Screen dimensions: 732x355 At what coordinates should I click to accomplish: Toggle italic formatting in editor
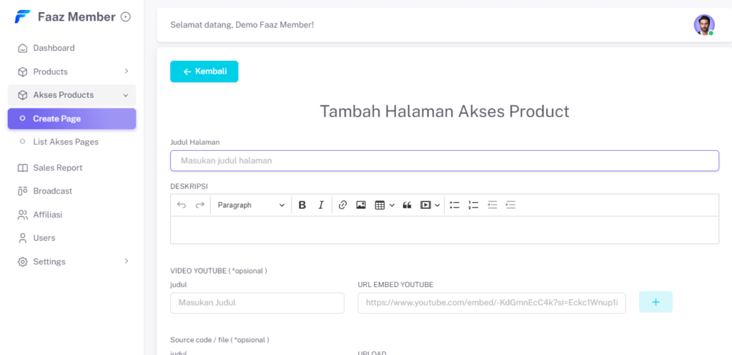321,205
